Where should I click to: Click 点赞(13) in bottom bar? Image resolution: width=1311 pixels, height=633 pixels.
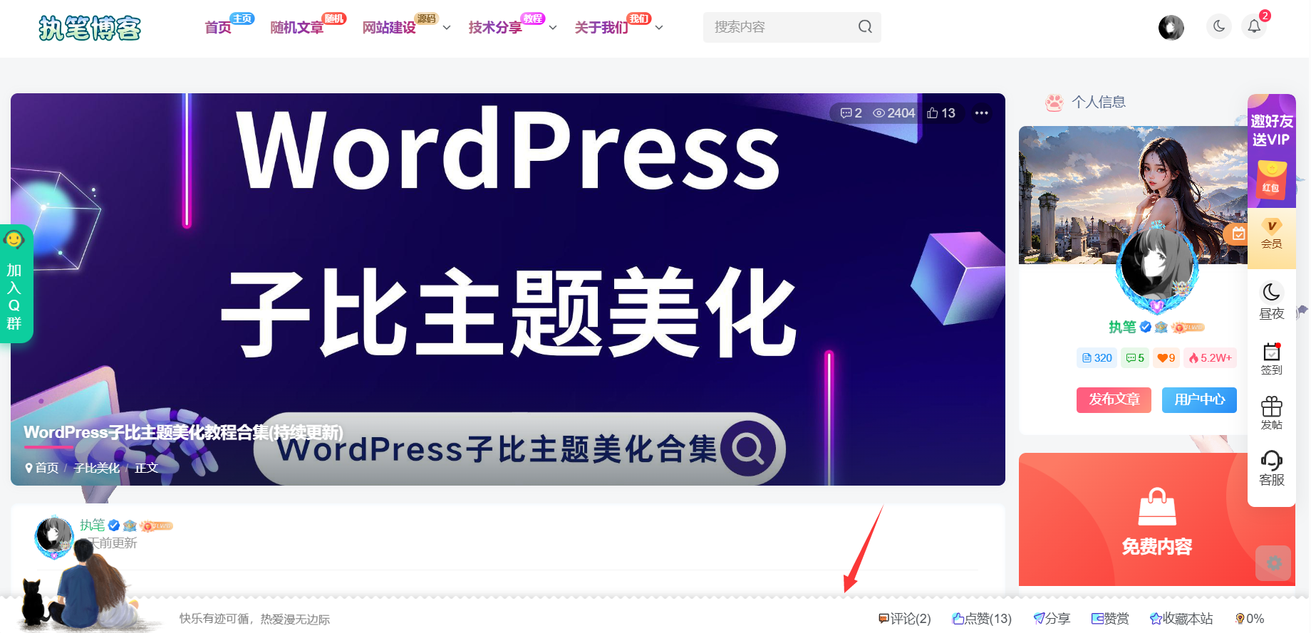click(x=982, y=619)
